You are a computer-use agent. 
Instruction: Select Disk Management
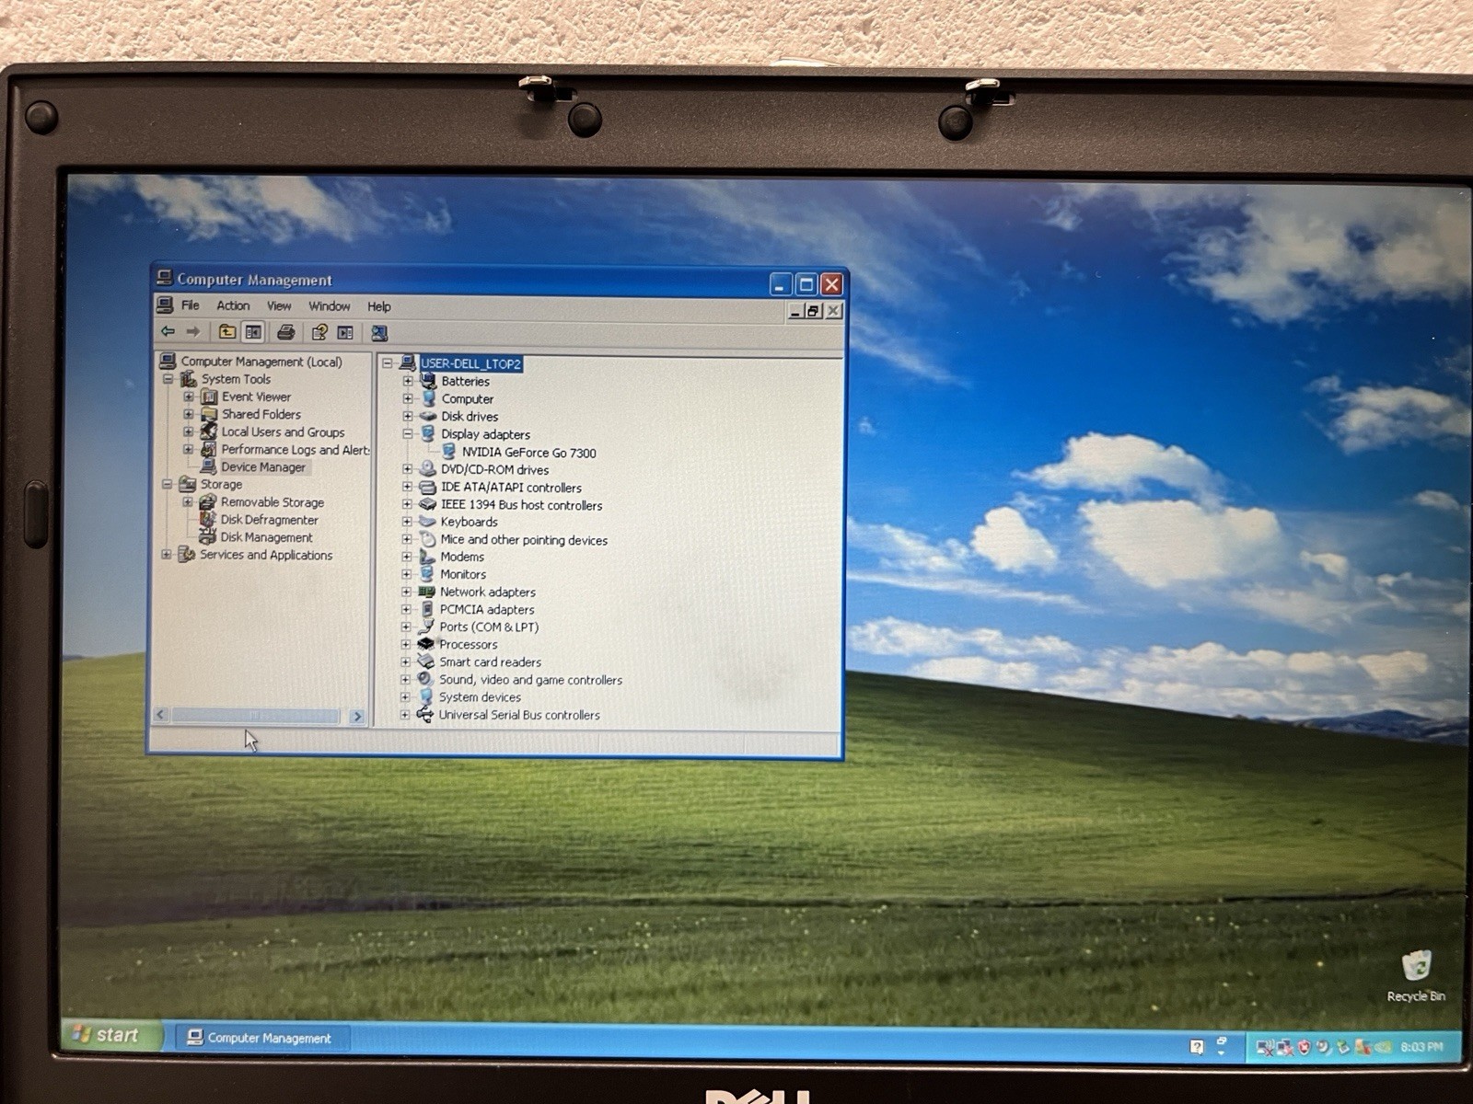coord(266,537)
